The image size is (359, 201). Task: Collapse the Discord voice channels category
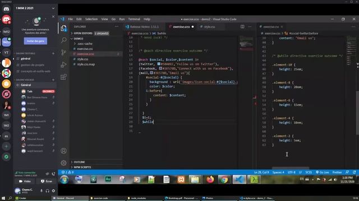[x=25, y=80]
